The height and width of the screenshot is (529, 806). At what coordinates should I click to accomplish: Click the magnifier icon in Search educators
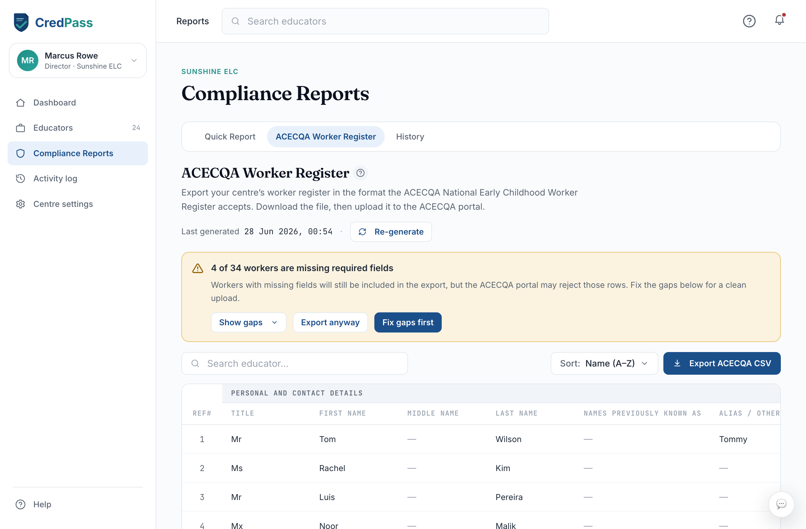tap(236, 21)
